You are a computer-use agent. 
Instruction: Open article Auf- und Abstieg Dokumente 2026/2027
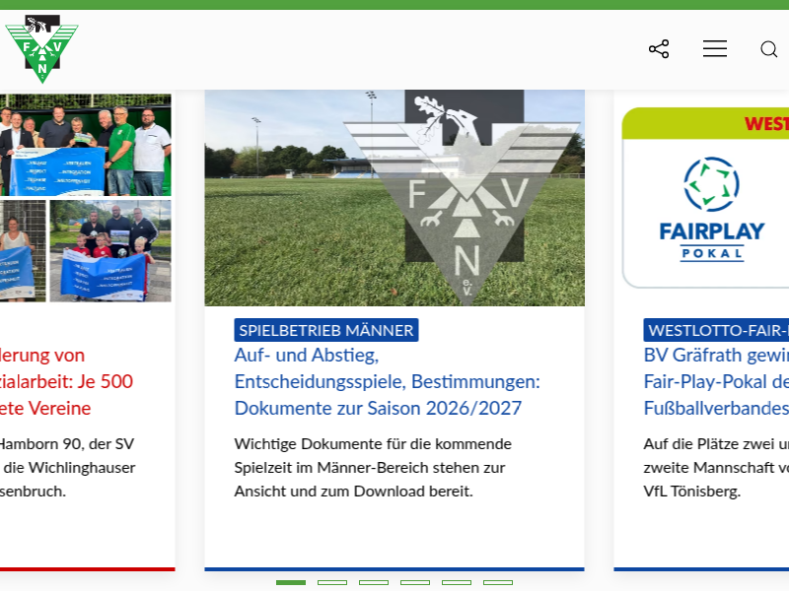[387, 381]
